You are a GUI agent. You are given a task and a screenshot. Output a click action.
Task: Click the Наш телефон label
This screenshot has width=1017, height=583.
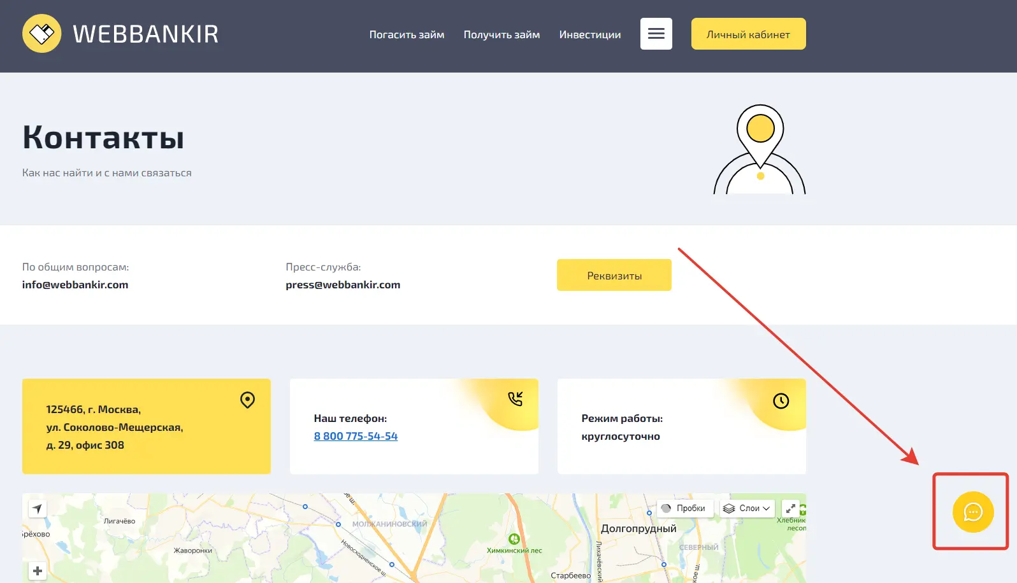(350, 418)
